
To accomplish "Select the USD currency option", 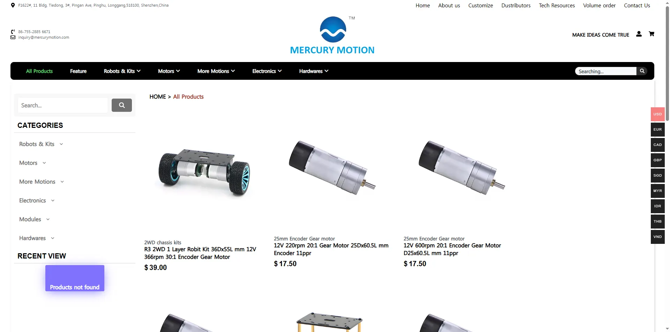I will (657, 114).
